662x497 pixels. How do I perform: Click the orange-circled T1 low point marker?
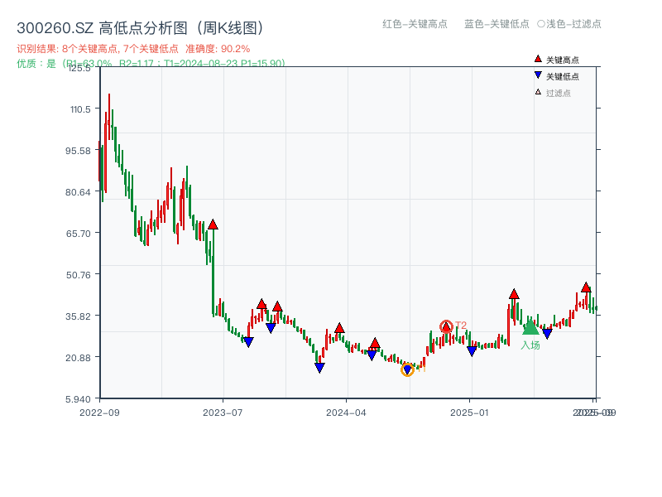coord(407,370)
